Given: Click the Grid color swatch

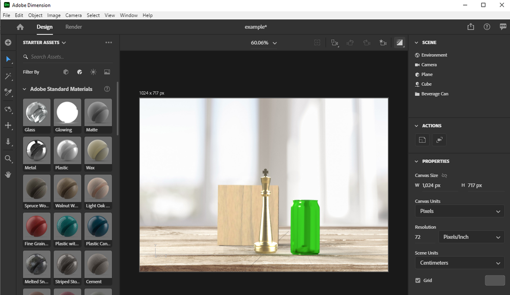Looking at the screenshot, I should pyautogui.click(x=494, y=280).
